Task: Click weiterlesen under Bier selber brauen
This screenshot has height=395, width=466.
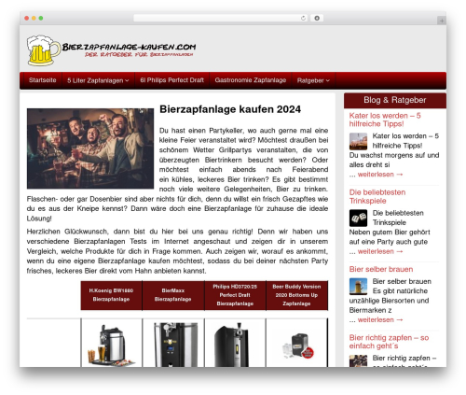Action: pos(380,319)
